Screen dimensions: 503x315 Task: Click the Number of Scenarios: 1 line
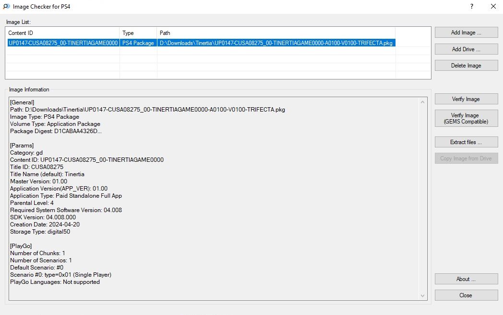tap(41, 260)
